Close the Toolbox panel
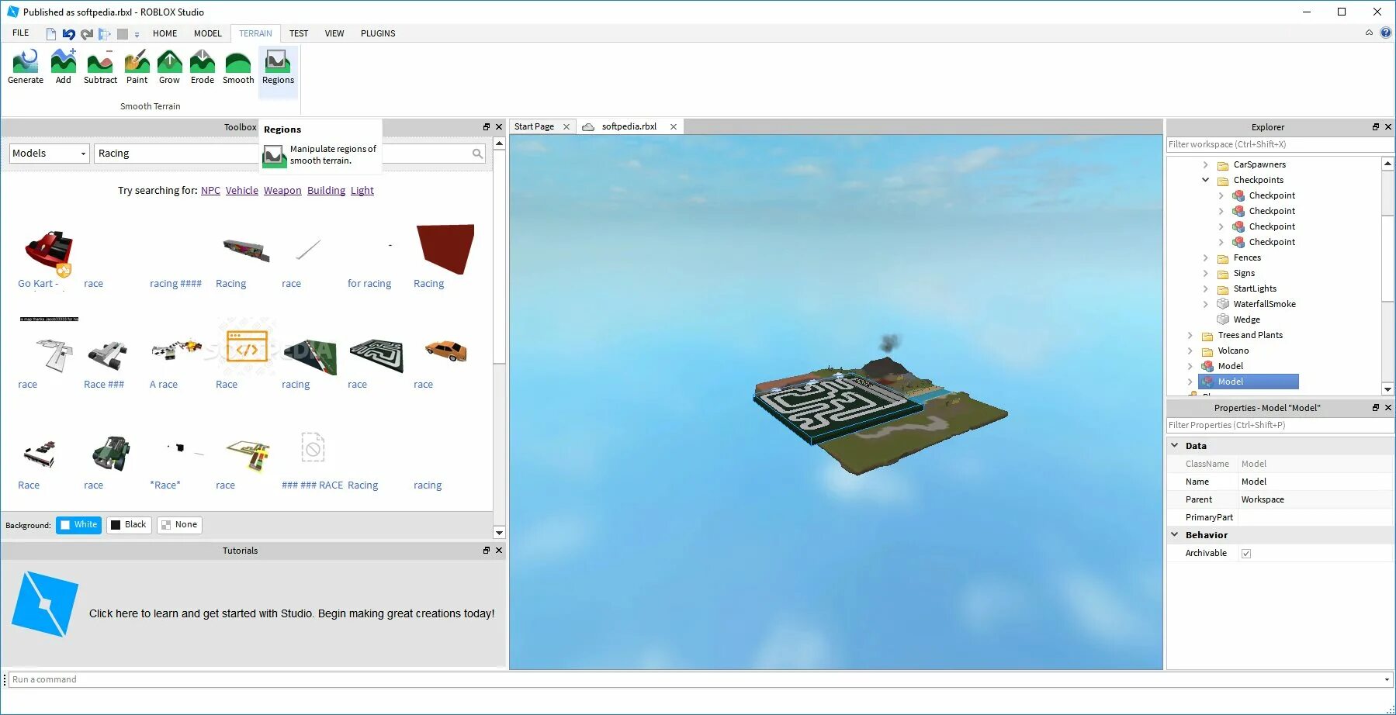 (499, 127)
